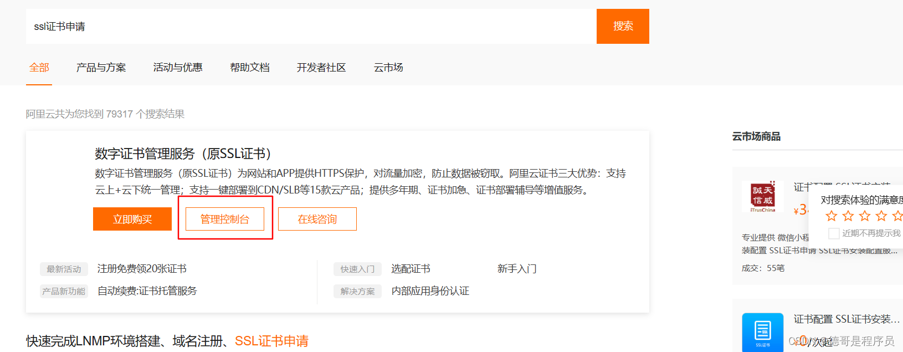Click the 立即购买 button
903x352 pixels.
[132, 219]
